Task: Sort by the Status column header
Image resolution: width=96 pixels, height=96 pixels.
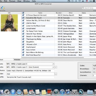Action: (84, 13)
